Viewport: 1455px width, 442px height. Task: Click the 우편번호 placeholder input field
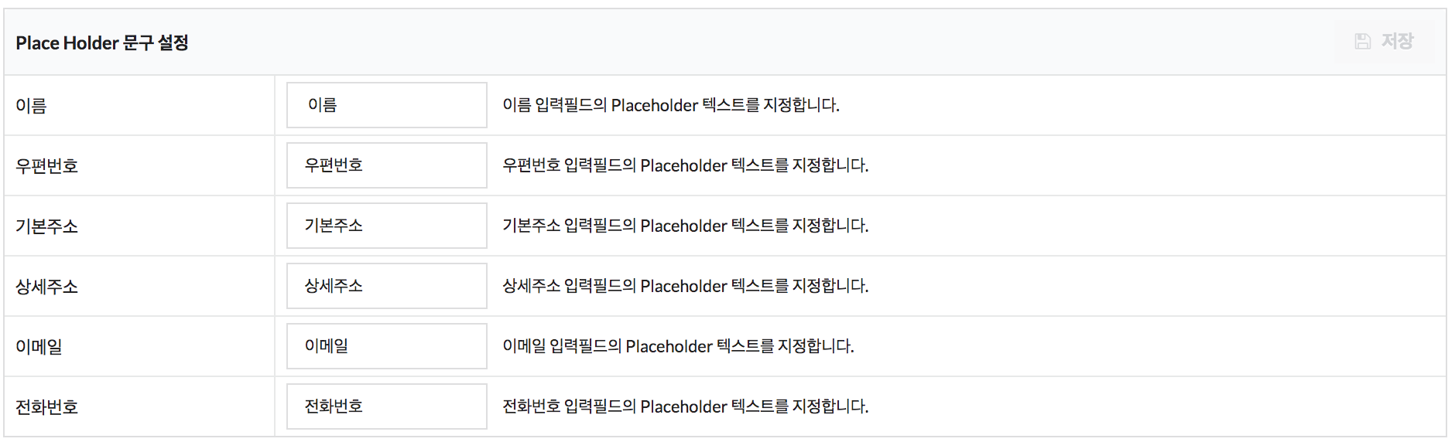[387, 165]
